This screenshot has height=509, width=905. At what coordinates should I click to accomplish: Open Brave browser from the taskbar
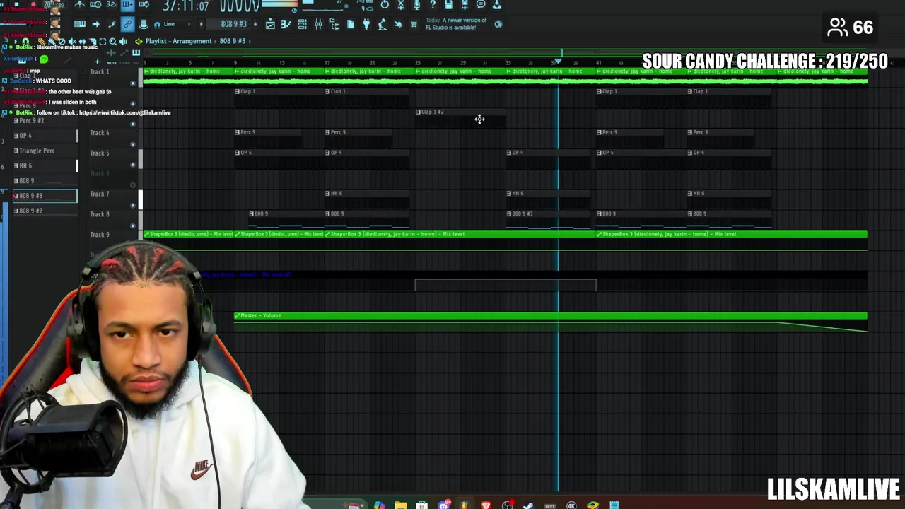point(486,504)
